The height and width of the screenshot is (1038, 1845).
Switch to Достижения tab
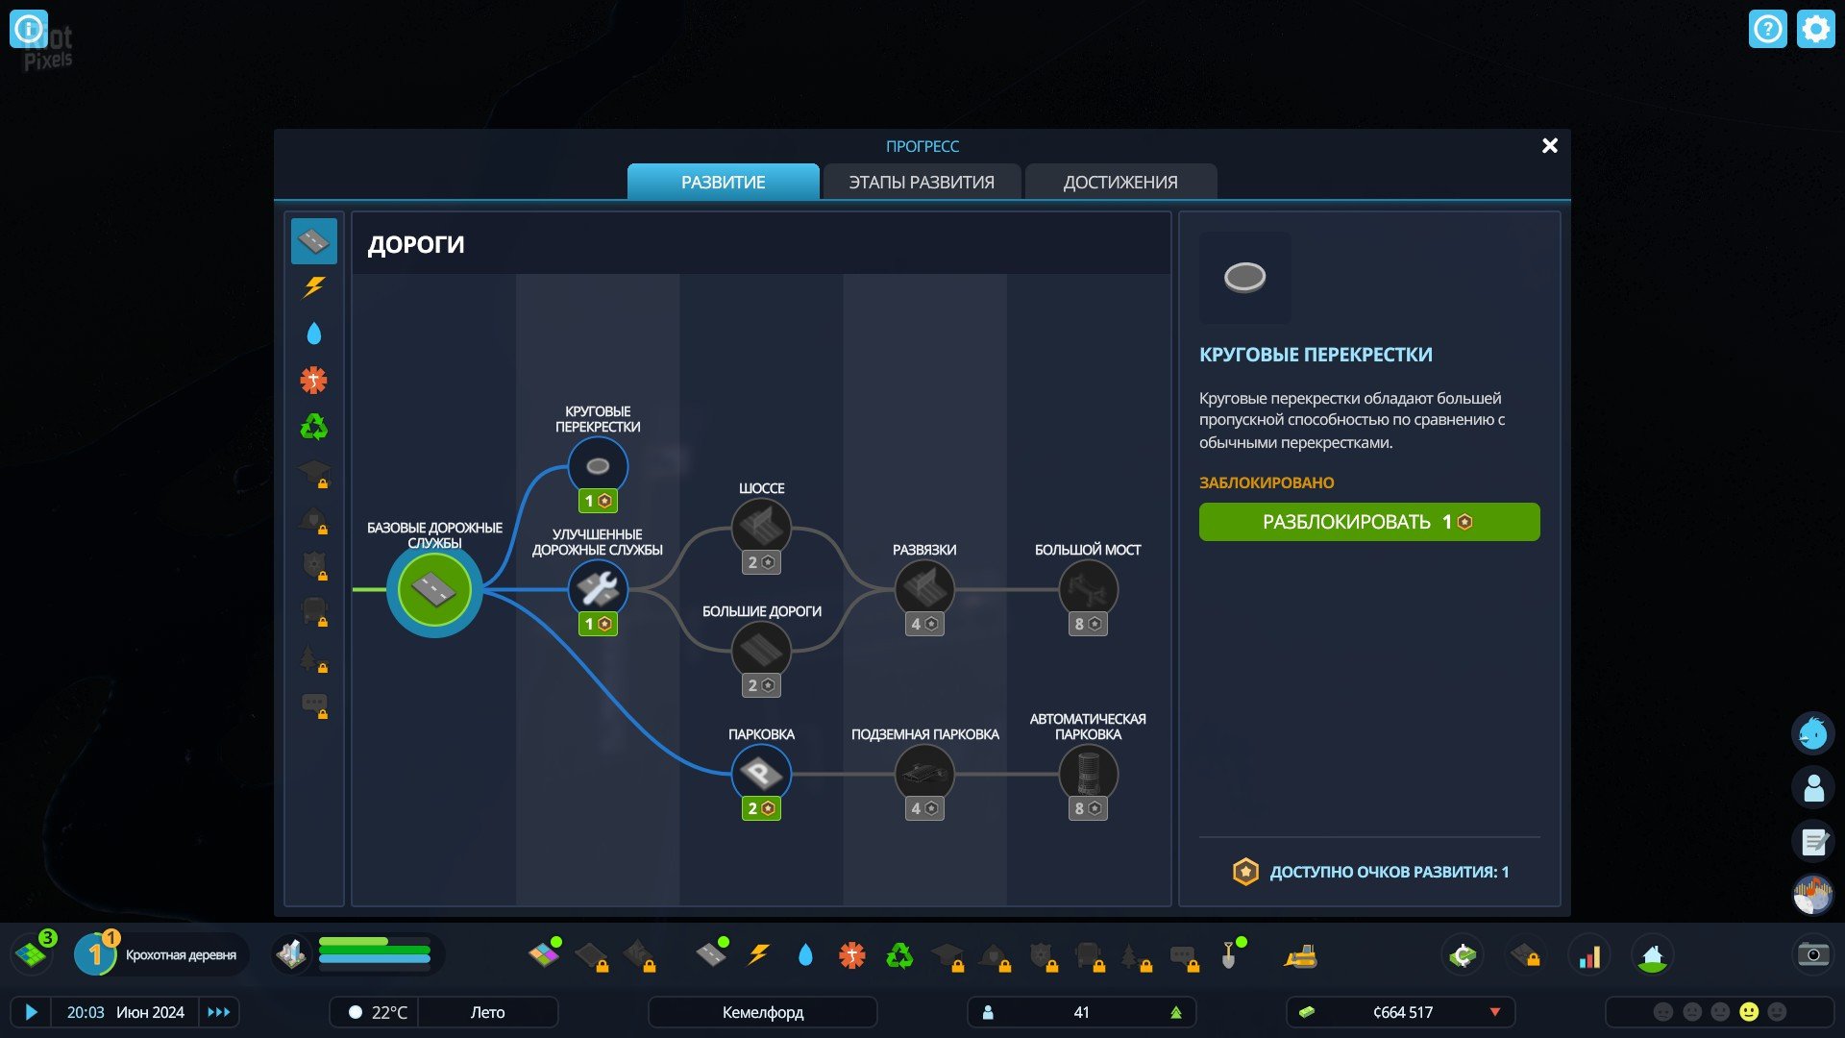point(1119,182)
